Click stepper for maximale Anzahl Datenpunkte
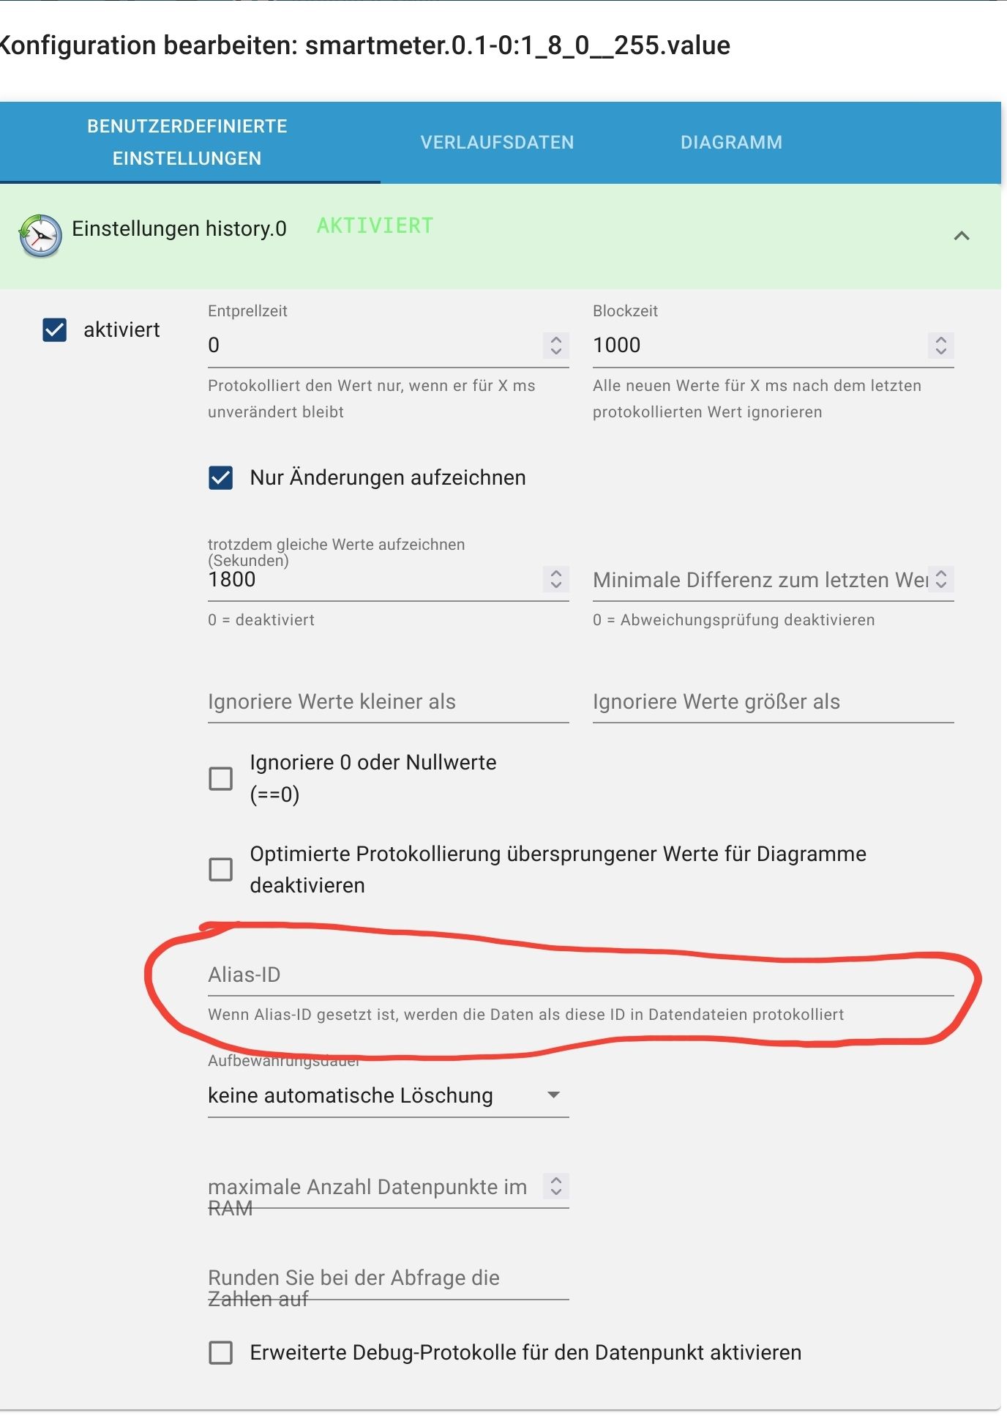The height and width of the screenshot is (1416, 1007). 556,1186
